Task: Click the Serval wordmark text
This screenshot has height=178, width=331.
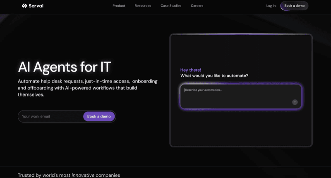Action: click(36, 6)
